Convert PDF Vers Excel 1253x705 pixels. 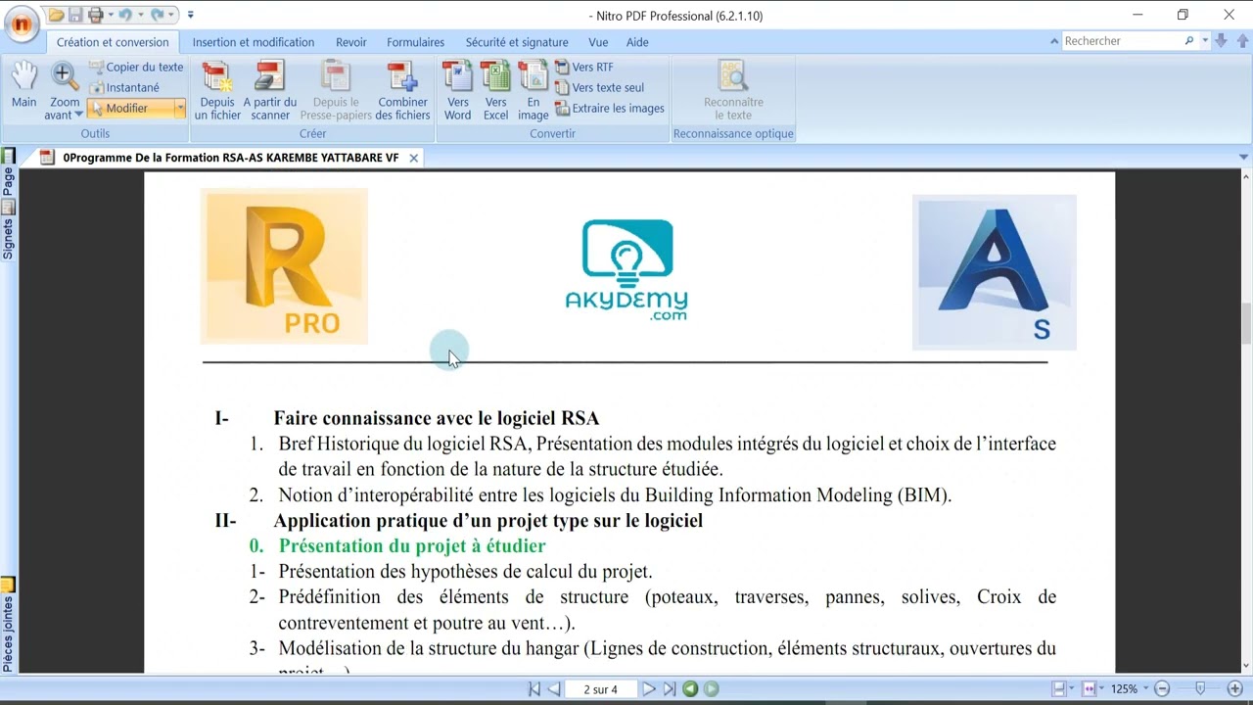pos(496,91)
